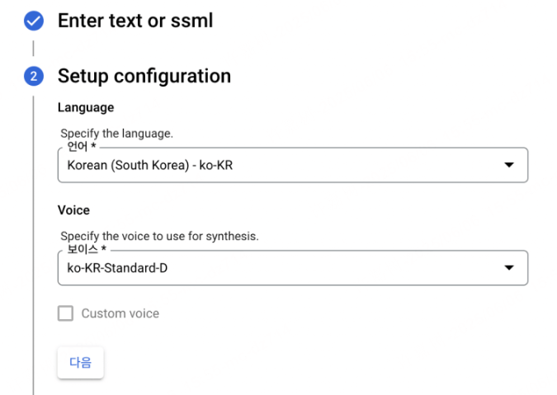Click the Custom voice label text

tap(120, 313)
